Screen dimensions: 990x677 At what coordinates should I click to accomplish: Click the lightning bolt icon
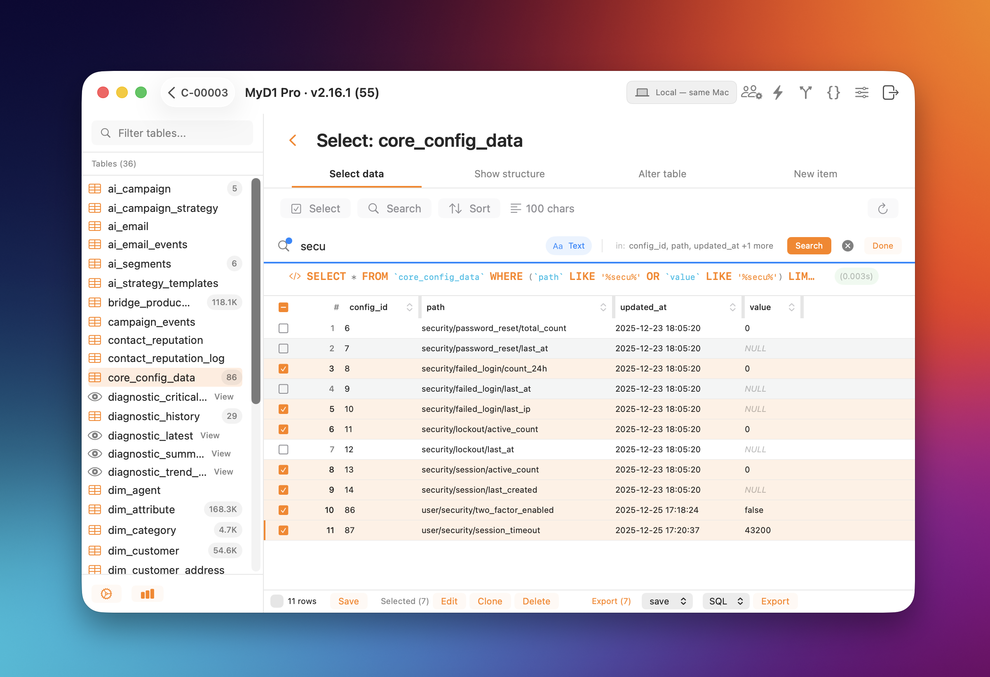pyautogui.click(x=778, y=92)
